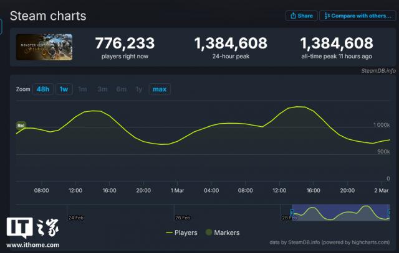This screenshot has height=253, width=399.
Task: Click the Monster Hunter Wilds game thumbnail
Action: [44, 47]
